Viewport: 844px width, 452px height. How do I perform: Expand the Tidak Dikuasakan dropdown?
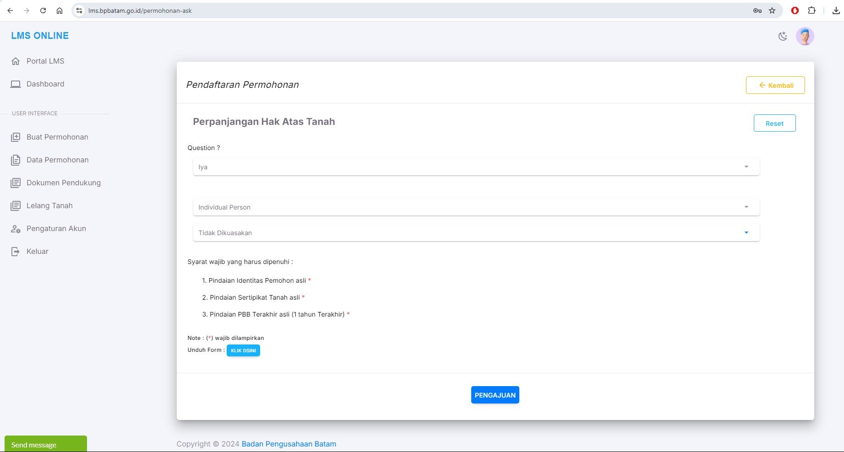(x=476, y=233)
